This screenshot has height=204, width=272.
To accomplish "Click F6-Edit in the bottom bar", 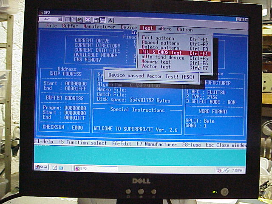I will 122,144.
